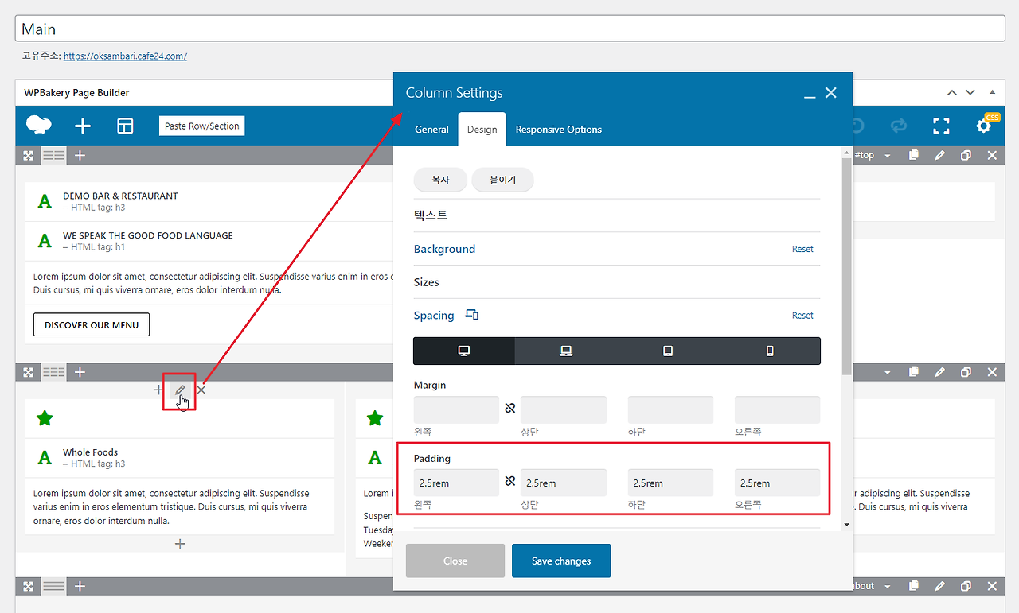Toggle full screen mode in WPBakery toolbar
1019x613 pixels.
[x=941, y=126]
